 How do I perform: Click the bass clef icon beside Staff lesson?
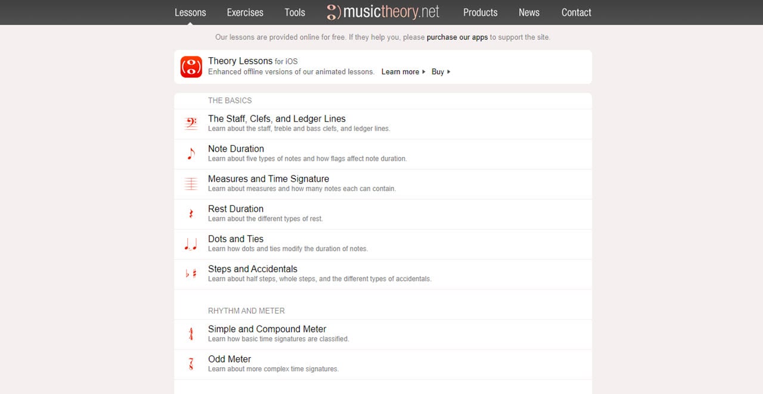191,124
